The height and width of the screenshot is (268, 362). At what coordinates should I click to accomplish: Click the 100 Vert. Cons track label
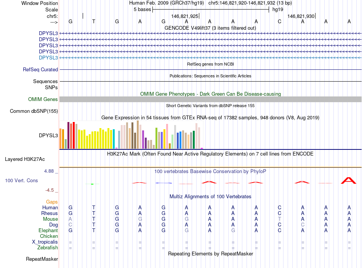pos(21,180)
